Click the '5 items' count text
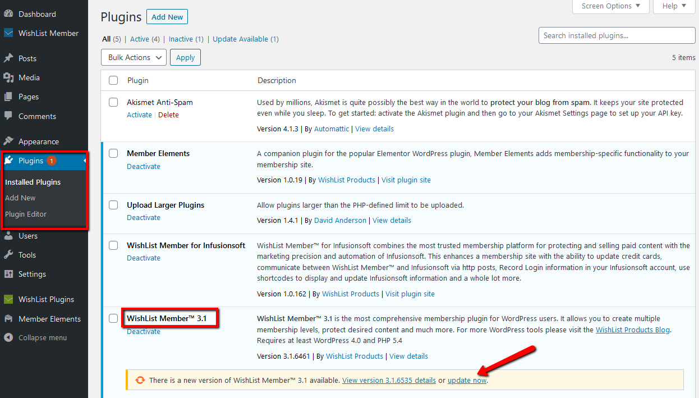 683,57
